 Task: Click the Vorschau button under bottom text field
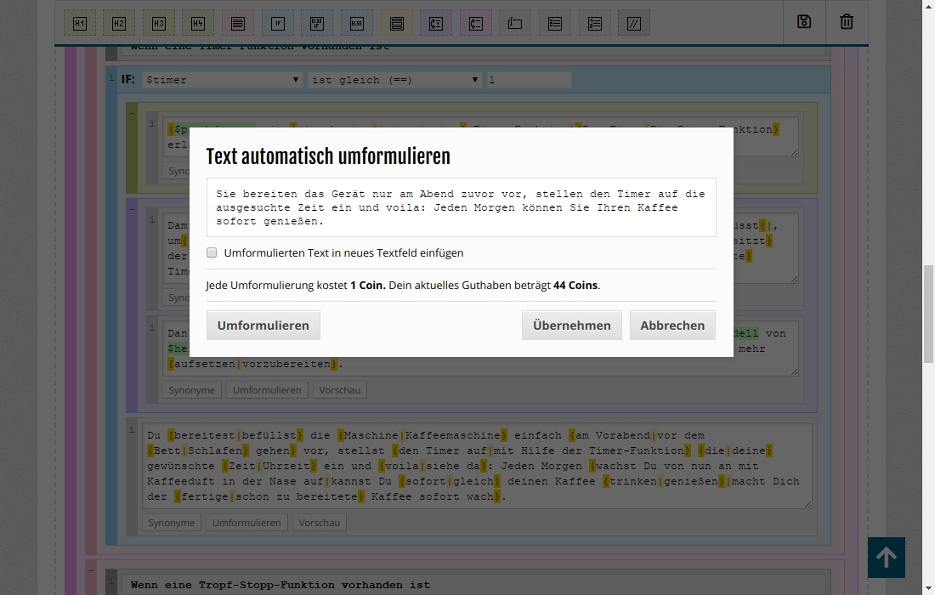[320, 523]
